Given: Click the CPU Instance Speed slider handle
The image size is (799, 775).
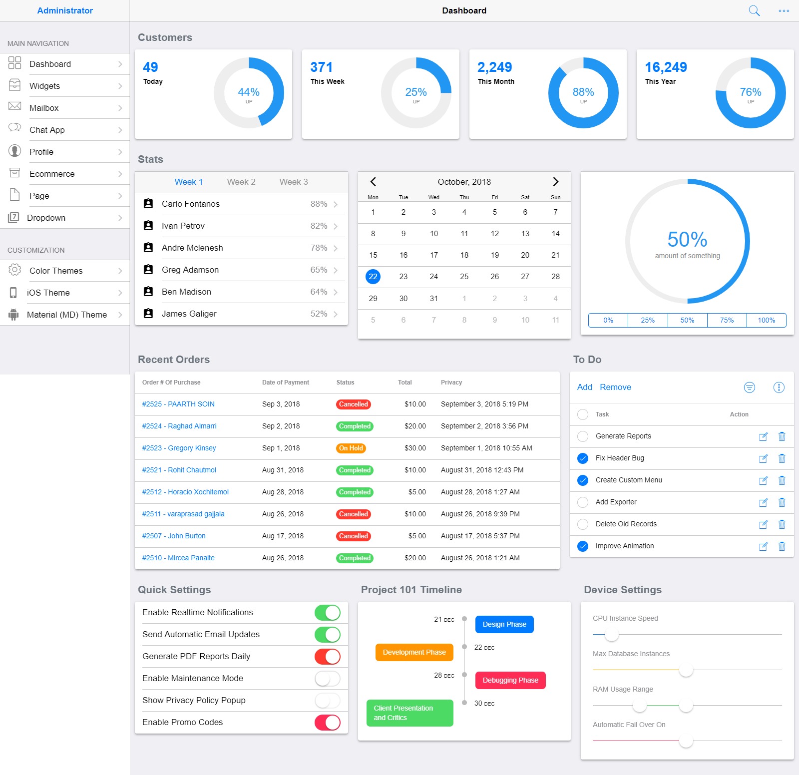Looking at the screenshot, I should pos(612,635).
